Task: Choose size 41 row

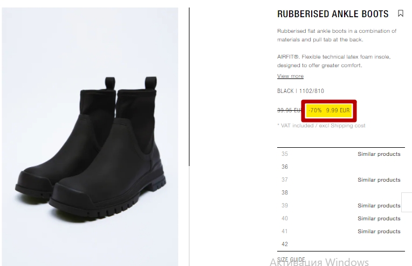Action: pyautogui.click(x=341, y=231)
